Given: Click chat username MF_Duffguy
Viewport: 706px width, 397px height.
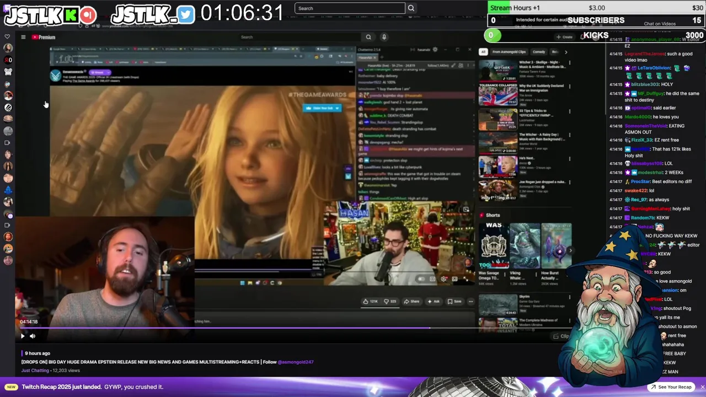Looking at the screenshot, I should point(651,94).
